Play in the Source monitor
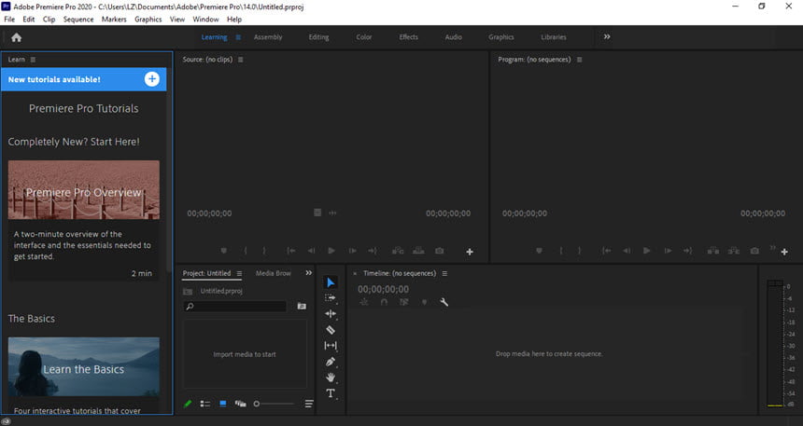 [331, 251]
